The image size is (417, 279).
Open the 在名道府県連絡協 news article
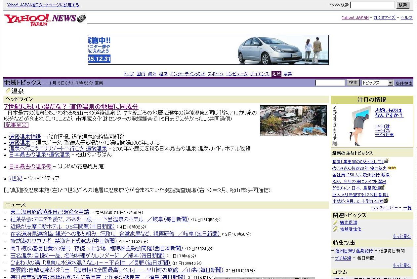coord(115,234)
